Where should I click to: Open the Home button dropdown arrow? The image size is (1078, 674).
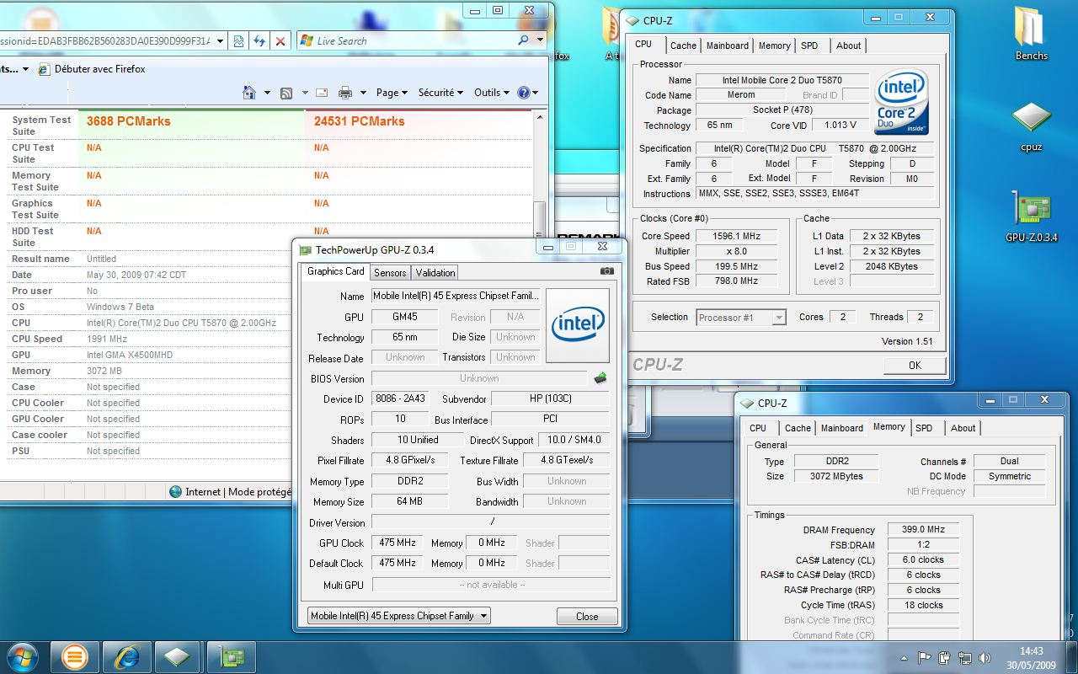pos(267,93)
